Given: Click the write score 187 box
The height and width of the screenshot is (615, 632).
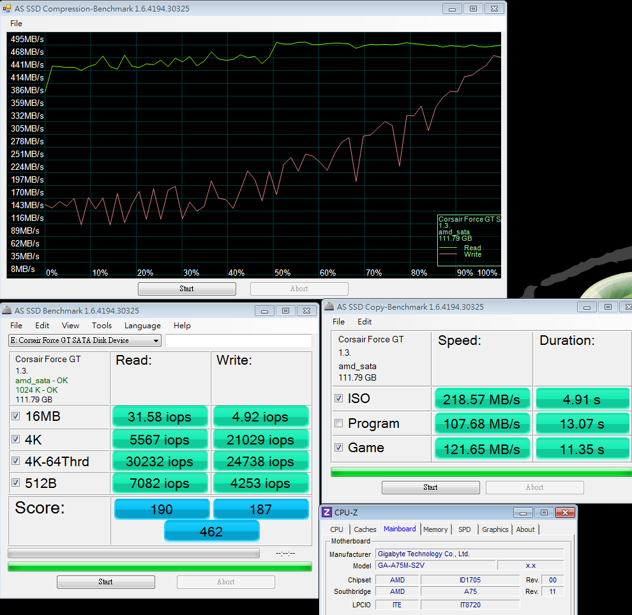Looking at the screenshot, I should click(x=261, y=509).
